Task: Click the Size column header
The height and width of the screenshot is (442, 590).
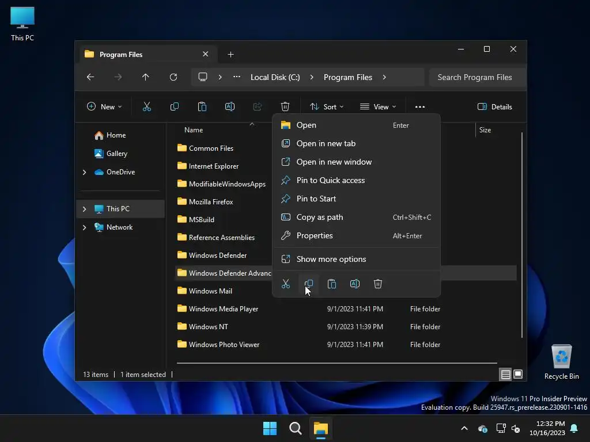Action: pyautogui.click(x=485, y=130)
